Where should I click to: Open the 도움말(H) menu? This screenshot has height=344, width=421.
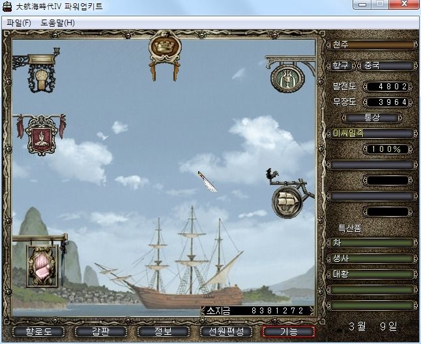click(x=57, y=23)
